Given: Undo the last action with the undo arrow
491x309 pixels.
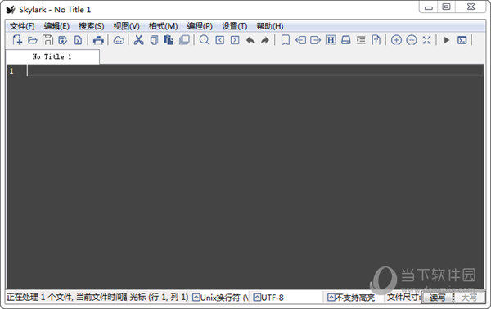Looking at the screenshot, I should tap(250, 40).
